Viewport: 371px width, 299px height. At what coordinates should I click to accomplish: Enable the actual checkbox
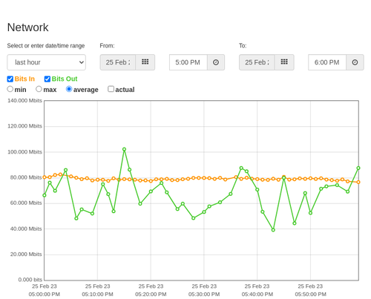111,89
